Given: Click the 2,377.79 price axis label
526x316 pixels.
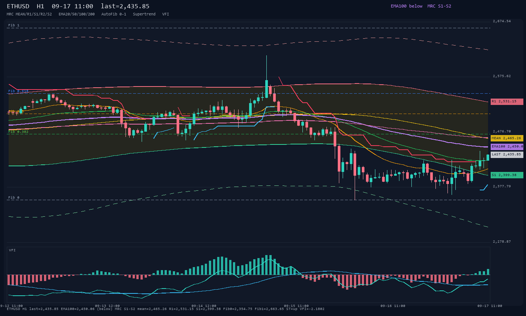Looking at the screenshot, I should point(502,186).
